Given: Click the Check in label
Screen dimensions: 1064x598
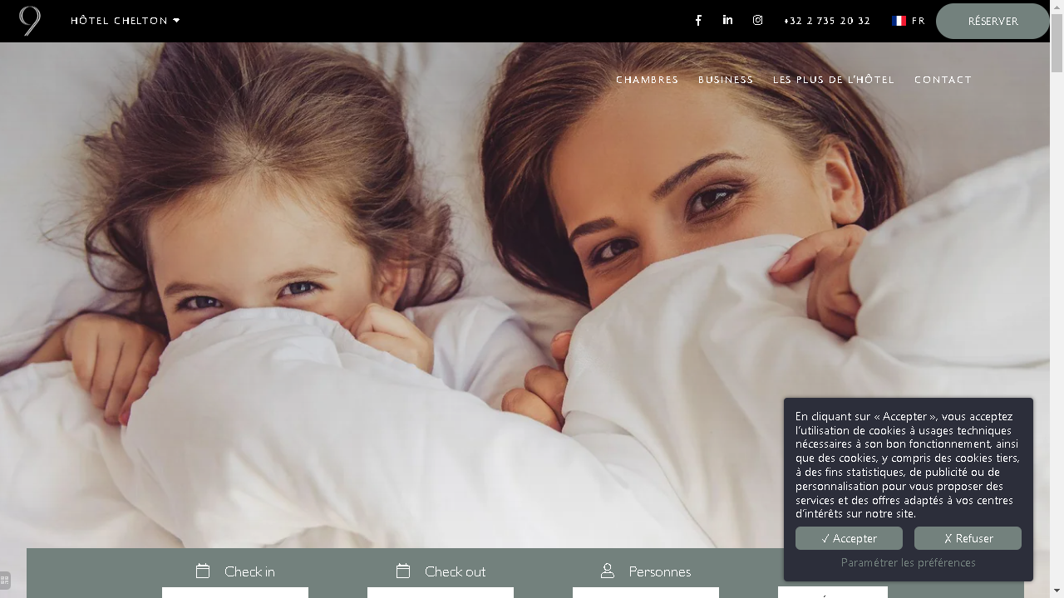Looking at the screenshot, I should (x=249, y=571).
